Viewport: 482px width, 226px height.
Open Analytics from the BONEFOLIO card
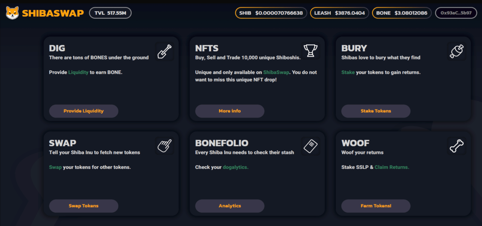click(230, 206)
